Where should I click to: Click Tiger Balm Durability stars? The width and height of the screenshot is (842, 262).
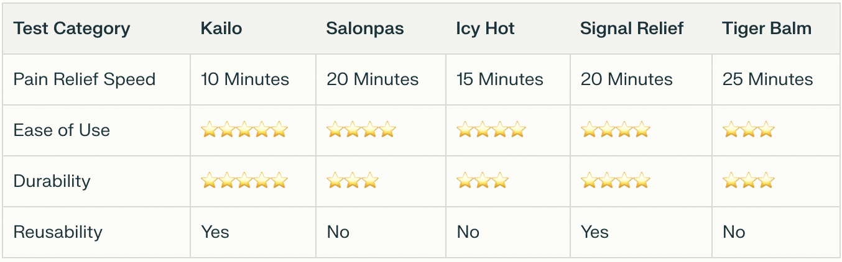pyautogui.click(x=749, y=181)
